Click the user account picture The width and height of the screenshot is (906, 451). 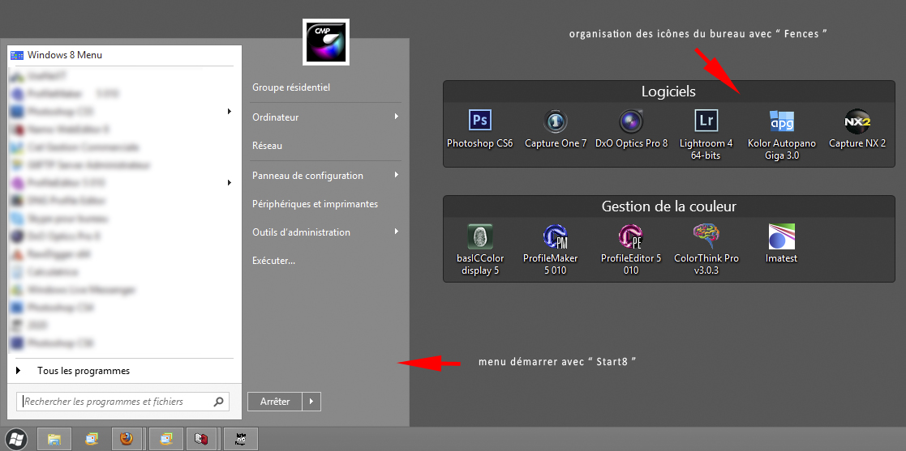[326, 41]
